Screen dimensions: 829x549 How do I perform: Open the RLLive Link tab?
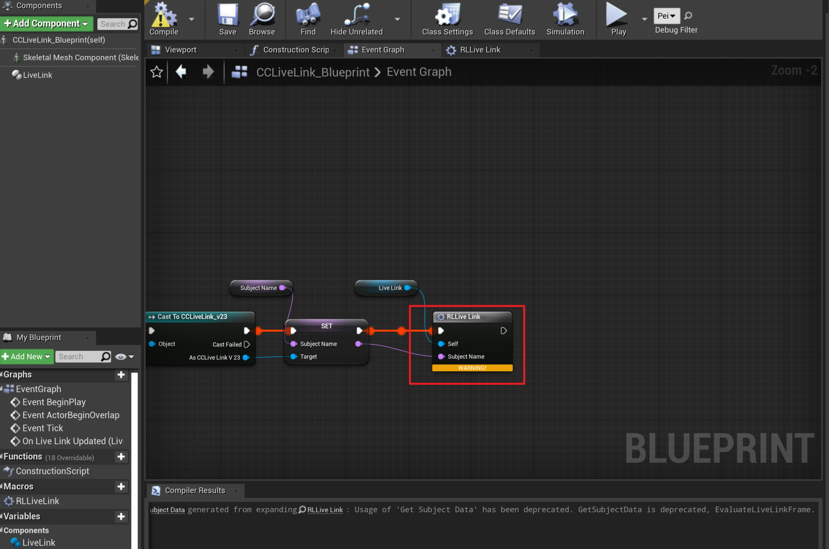coord(480,50)
